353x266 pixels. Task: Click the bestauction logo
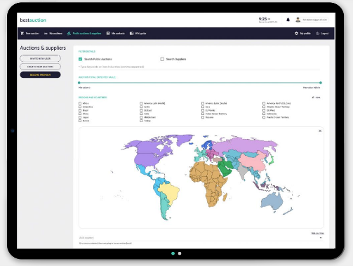pos(33,20)
